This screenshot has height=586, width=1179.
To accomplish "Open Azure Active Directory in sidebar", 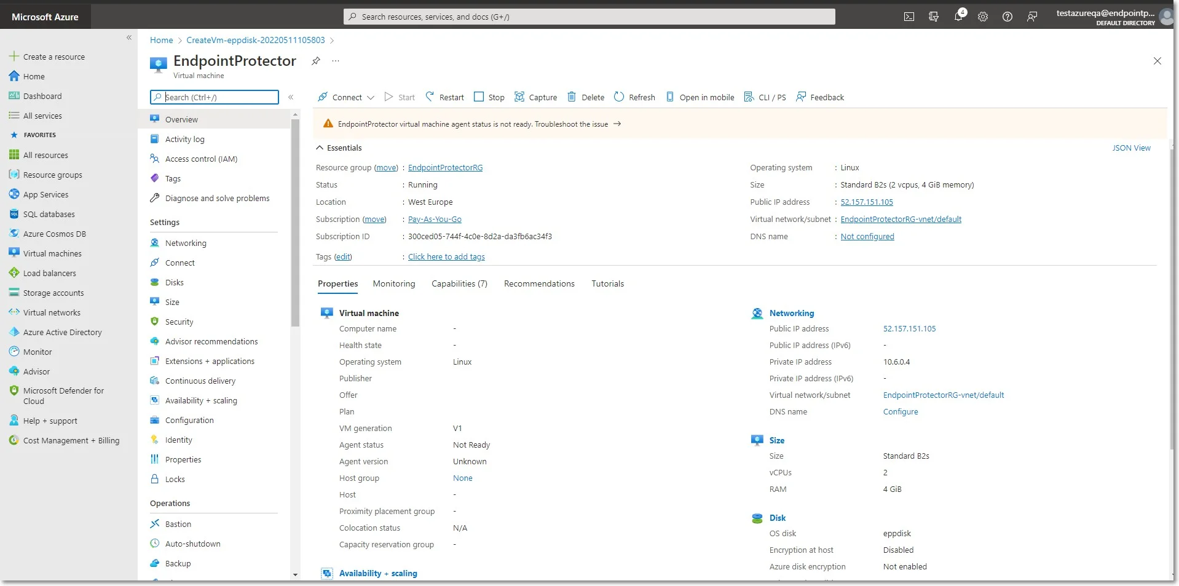I will [x=62, y=332].
